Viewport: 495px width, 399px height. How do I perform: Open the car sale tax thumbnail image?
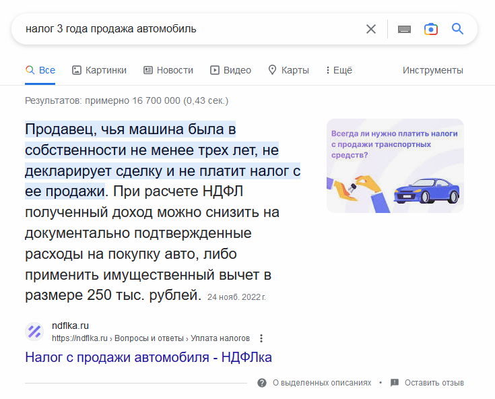395,166
